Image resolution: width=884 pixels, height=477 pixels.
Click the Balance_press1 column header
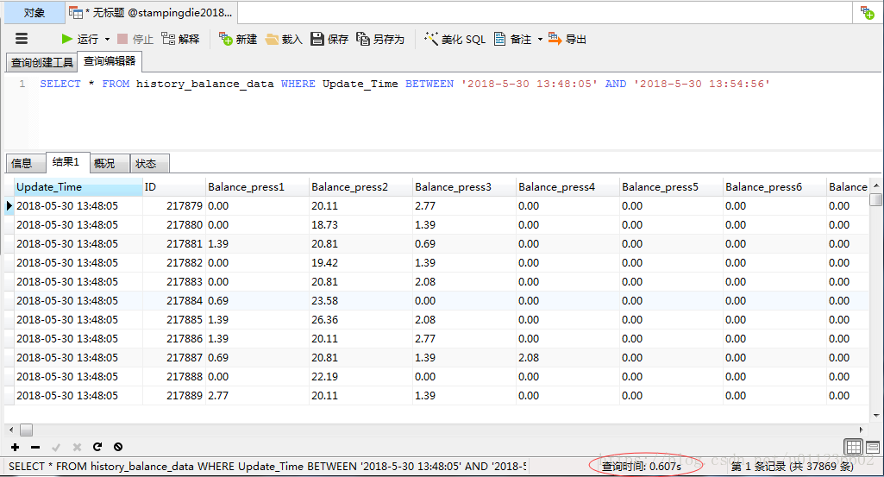tap(257, 187)
